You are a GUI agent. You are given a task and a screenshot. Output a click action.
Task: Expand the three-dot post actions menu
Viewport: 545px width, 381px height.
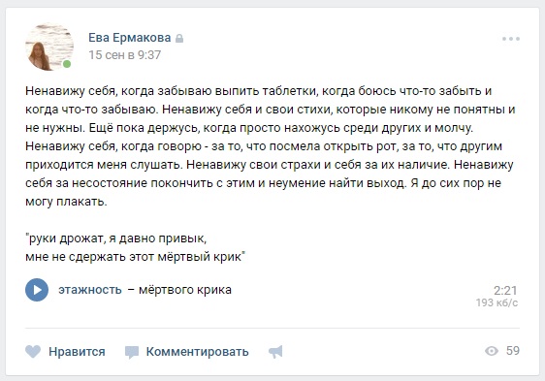coord(511,39)
